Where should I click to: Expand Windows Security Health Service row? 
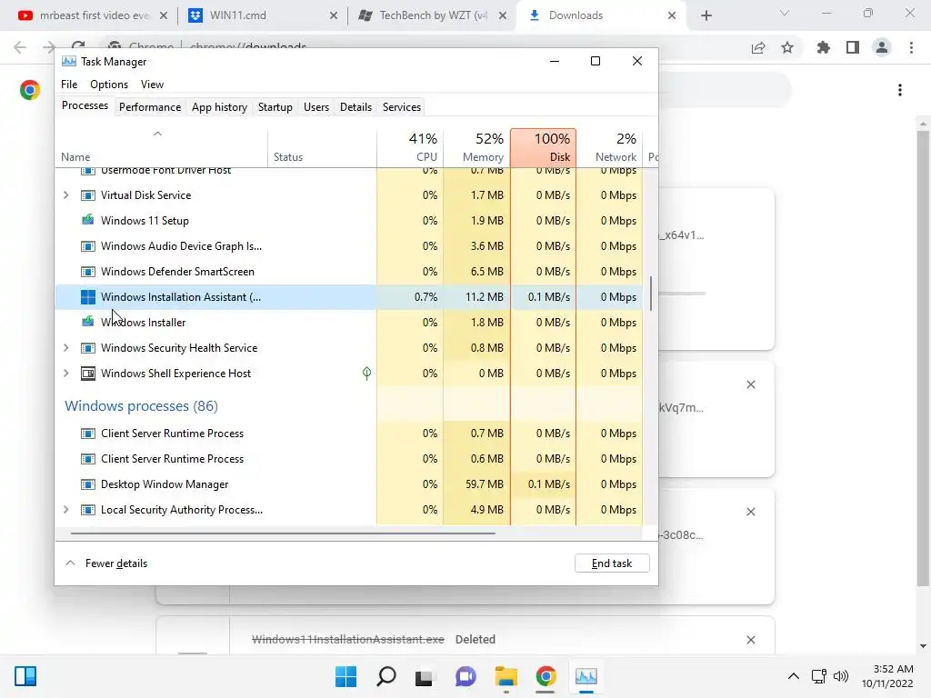pos(65,348)
